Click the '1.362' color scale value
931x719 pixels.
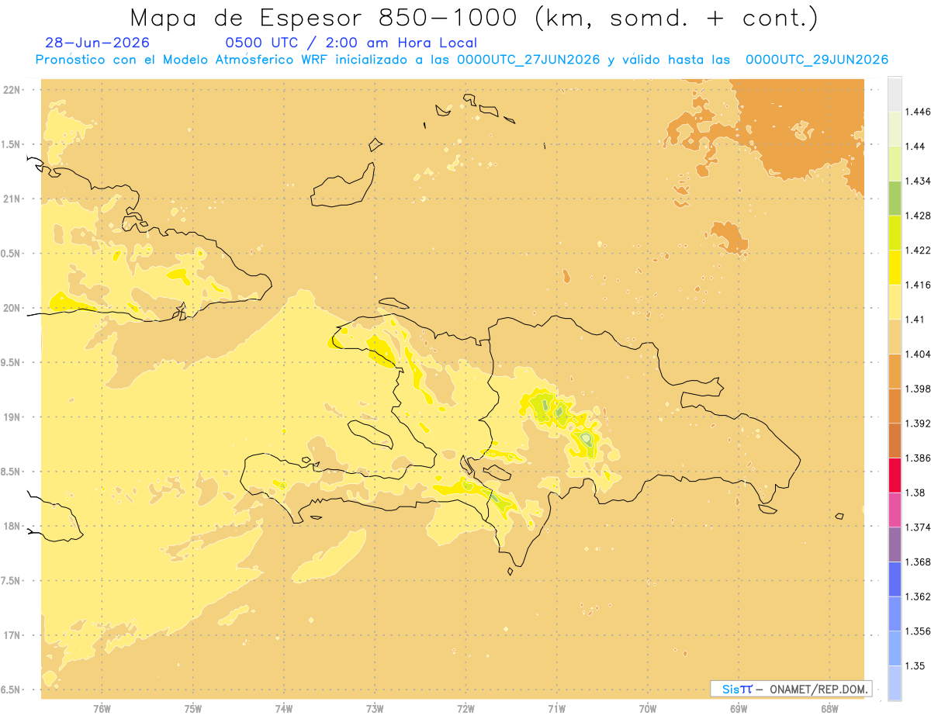pos(918,596)
